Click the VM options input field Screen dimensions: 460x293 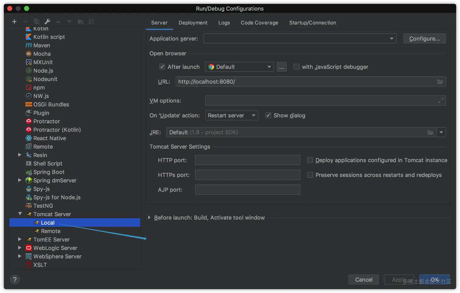tap(326, 100)
